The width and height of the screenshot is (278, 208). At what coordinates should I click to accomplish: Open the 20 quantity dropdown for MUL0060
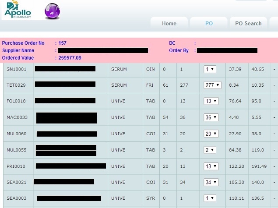[x=211, y=134]
